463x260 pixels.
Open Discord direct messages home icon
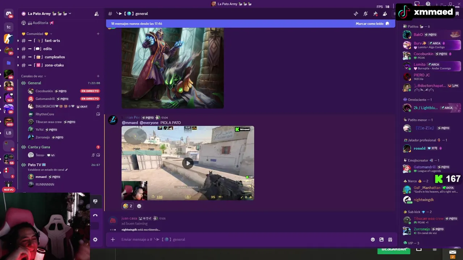point(9,14)
